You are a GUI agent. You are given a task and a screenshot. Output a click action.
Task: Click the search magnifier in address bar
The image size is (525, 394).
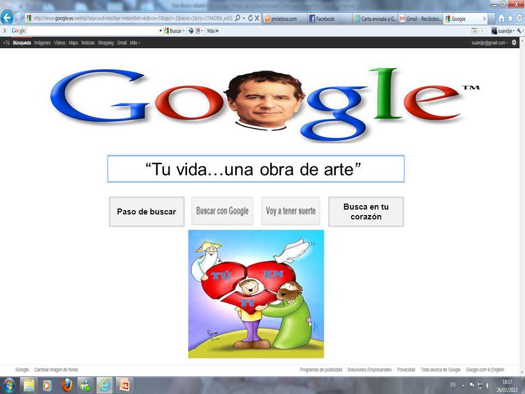(x=237, y=18)
